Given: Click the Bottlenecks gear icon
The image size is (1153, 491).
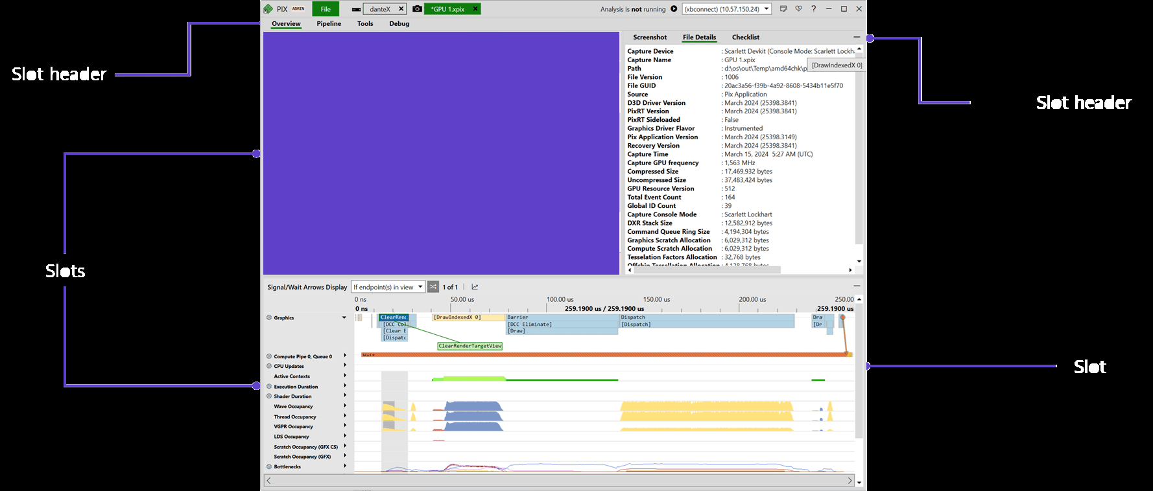Looking at the screenshot, I should [x=269, y=466].
